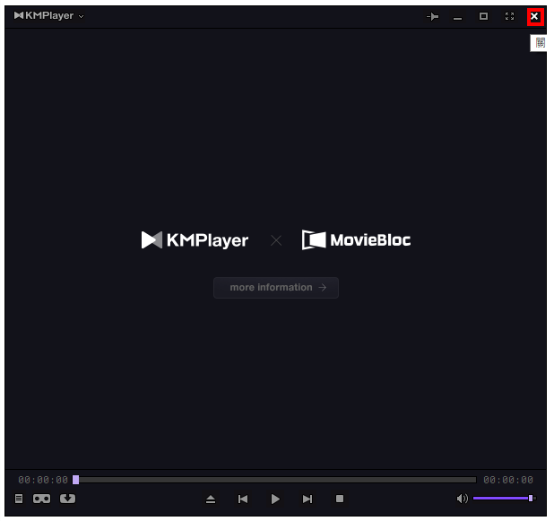
Task: Start playback with the play button
Action: [275, 499]
